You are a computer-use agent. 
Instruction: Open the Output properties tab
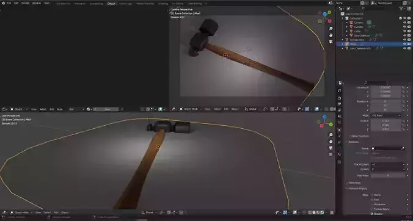click(x=340, y=104)
